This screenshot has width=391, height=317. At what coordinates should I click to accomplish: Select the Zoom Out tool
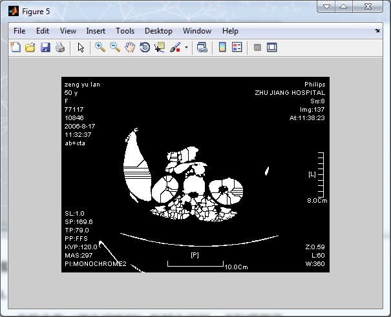[x=115, y=47]
